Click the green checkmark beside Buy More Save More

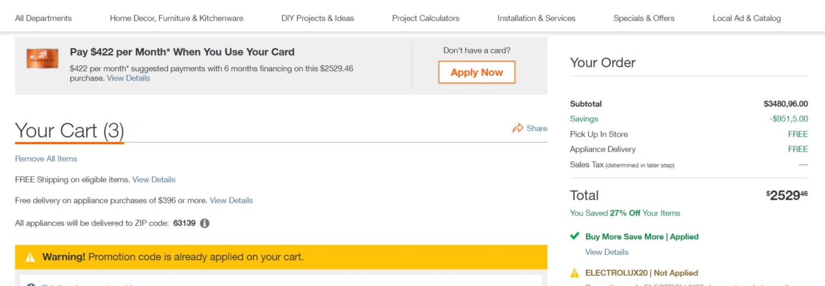coord(575,237)
